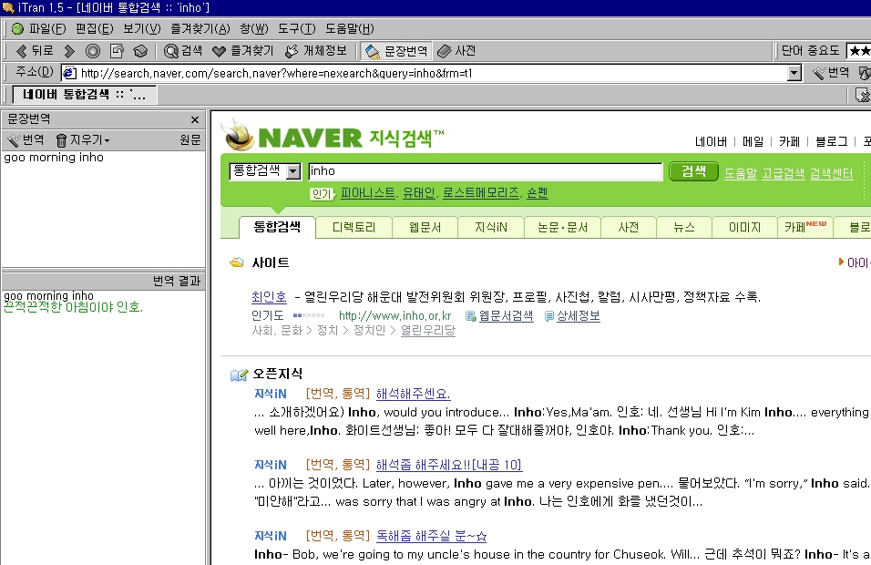Screen dimensions: 871x565
Task: Click the address bar URL field
Action: tap(433, 73)
